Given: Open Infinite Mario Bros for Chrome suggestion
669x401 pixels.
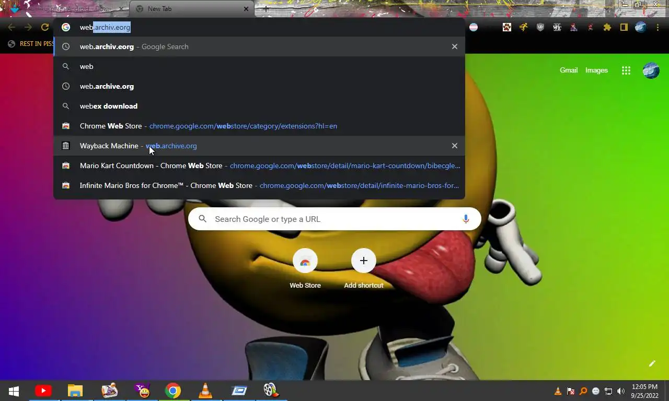Looking at the screenshot, I should click(x=259, y=185).
